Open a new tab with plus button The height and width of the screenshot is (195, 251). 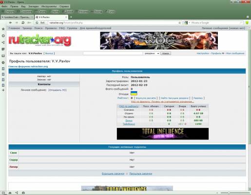pos(71,17)
